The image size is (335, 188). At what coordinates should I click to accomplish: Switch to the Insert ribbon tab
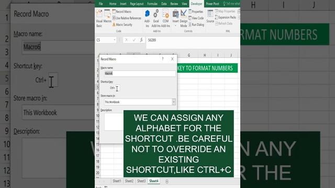coord(123,4)
